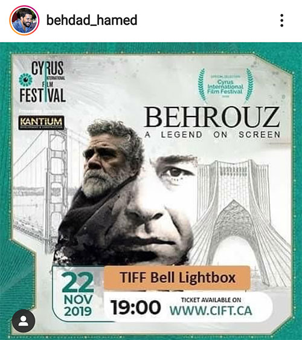Click the WWW.CIFT.CA website text
Viewport: 302px width, 340px height.
point(211,311)
